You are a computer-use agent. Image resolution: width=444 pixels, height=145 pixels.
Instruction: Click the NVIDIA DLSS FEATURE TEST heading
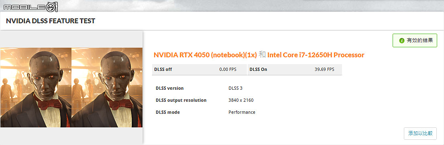(51, 21)
